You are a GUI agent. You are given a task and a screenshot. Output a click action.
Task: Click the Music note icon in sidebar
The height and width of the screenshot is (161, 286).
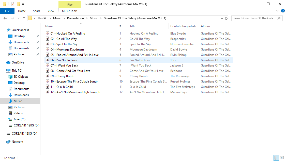[x=10, y=101]
